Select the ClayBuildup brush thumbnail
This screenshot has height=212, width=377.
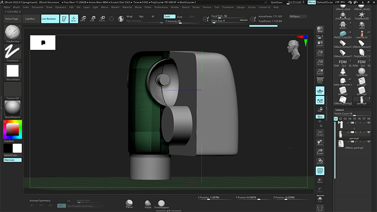click(x=13, y=32)
